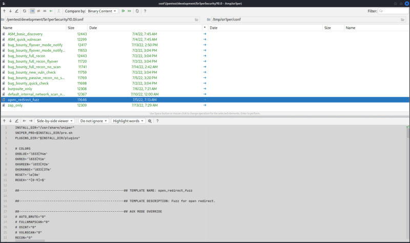
Task: Open the Do not ignore dropdown
Action: click(94, 121)
